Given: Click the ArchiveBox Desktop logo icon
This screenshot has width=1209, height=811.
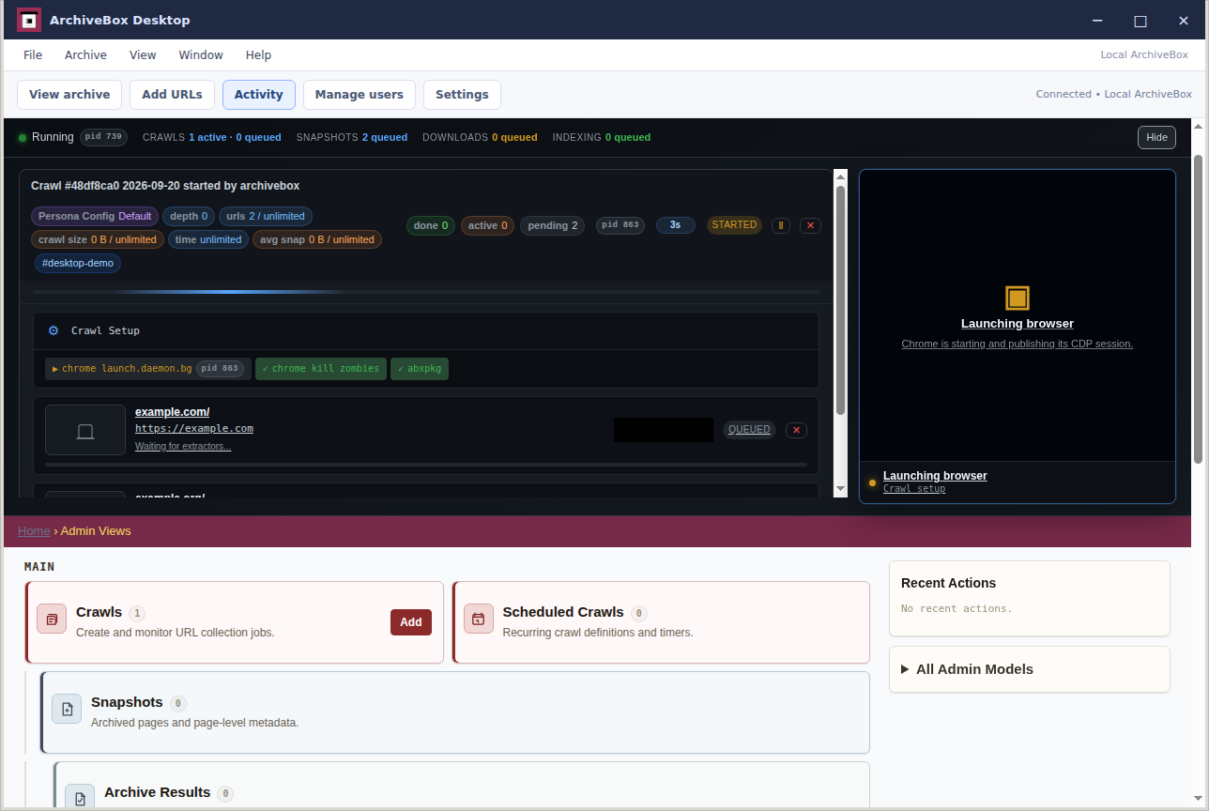Looking at the screenshot, I should pyautogui.click(x=29, y=20).
